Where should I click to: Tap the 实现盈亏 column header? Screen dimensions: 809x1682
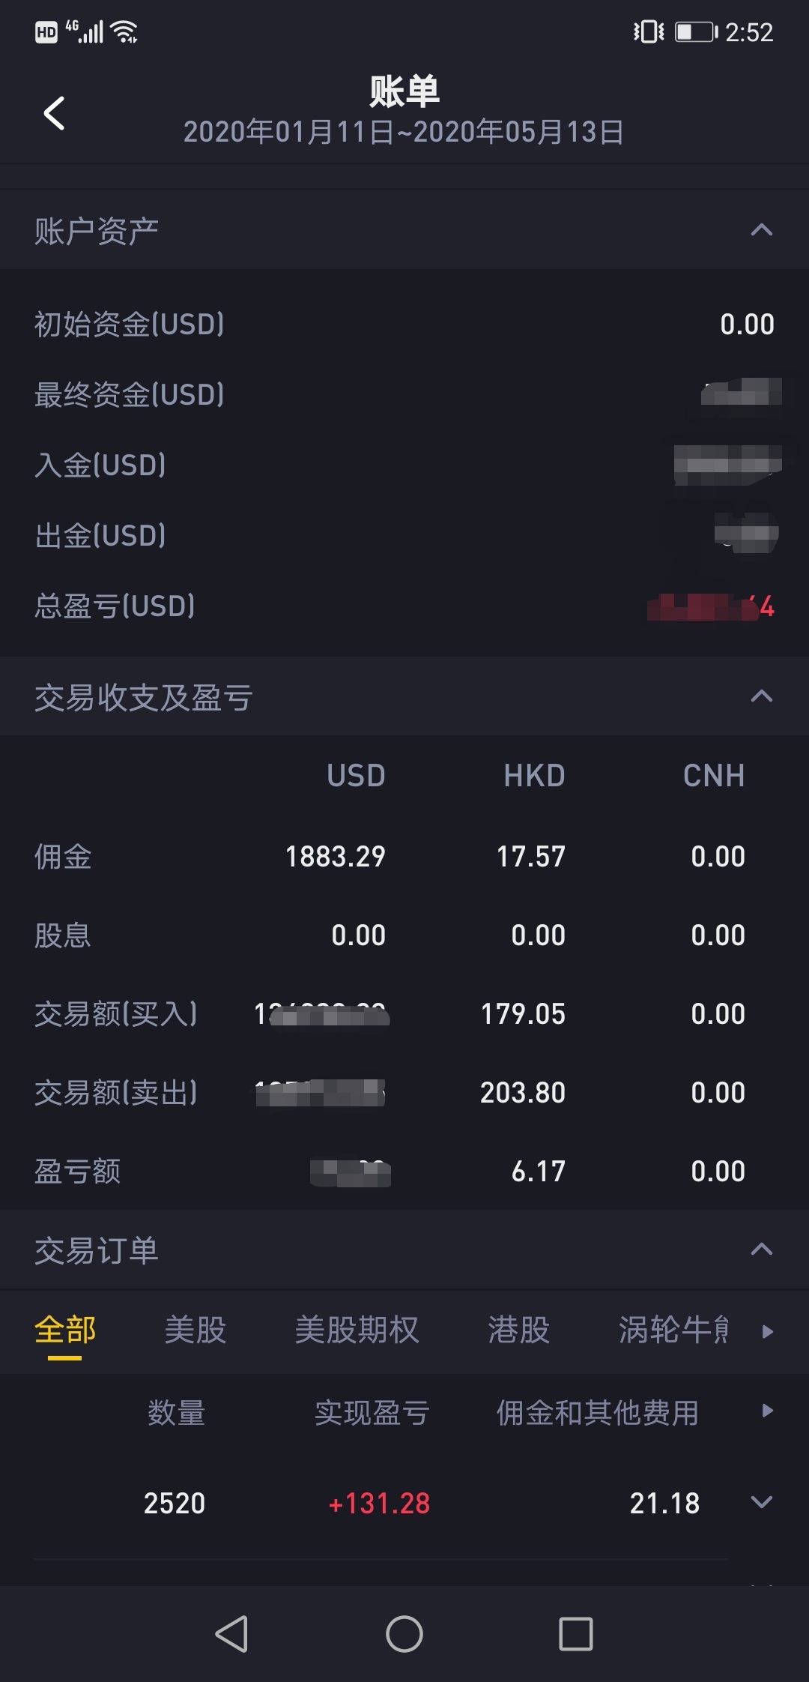tap(372, 1413)
